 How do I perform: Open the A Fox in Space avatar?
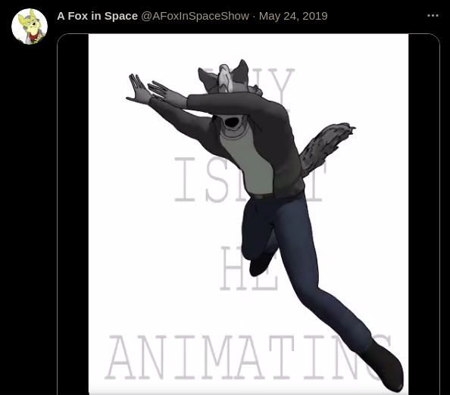click(30, 26)
